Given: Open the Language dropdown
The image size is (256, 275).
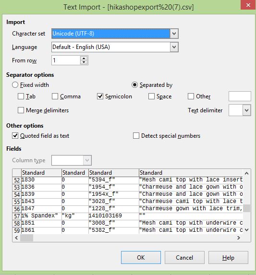Looking at the screenshot, I should (x=174, y=47).
